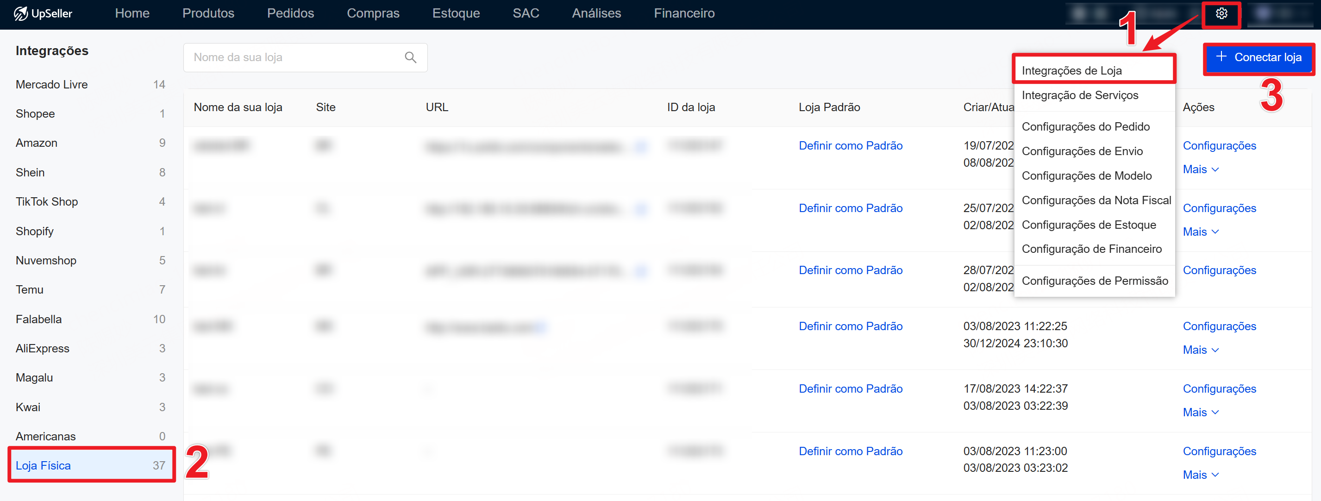1321x501 pixels.
Task: Click the copy icon beside first URL
Action: click(640, 147)
